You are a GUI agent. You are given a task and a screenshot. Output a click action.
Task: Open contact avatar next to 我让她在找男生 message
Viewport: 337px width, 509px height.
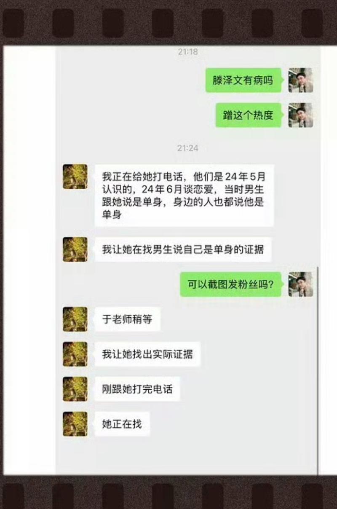click(75, 249)
